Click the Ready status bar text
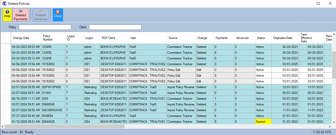 (x=29, y=132)
